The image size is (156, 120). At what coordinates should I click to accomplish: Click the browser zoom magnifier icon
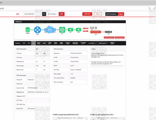click(x=150, y=8)
